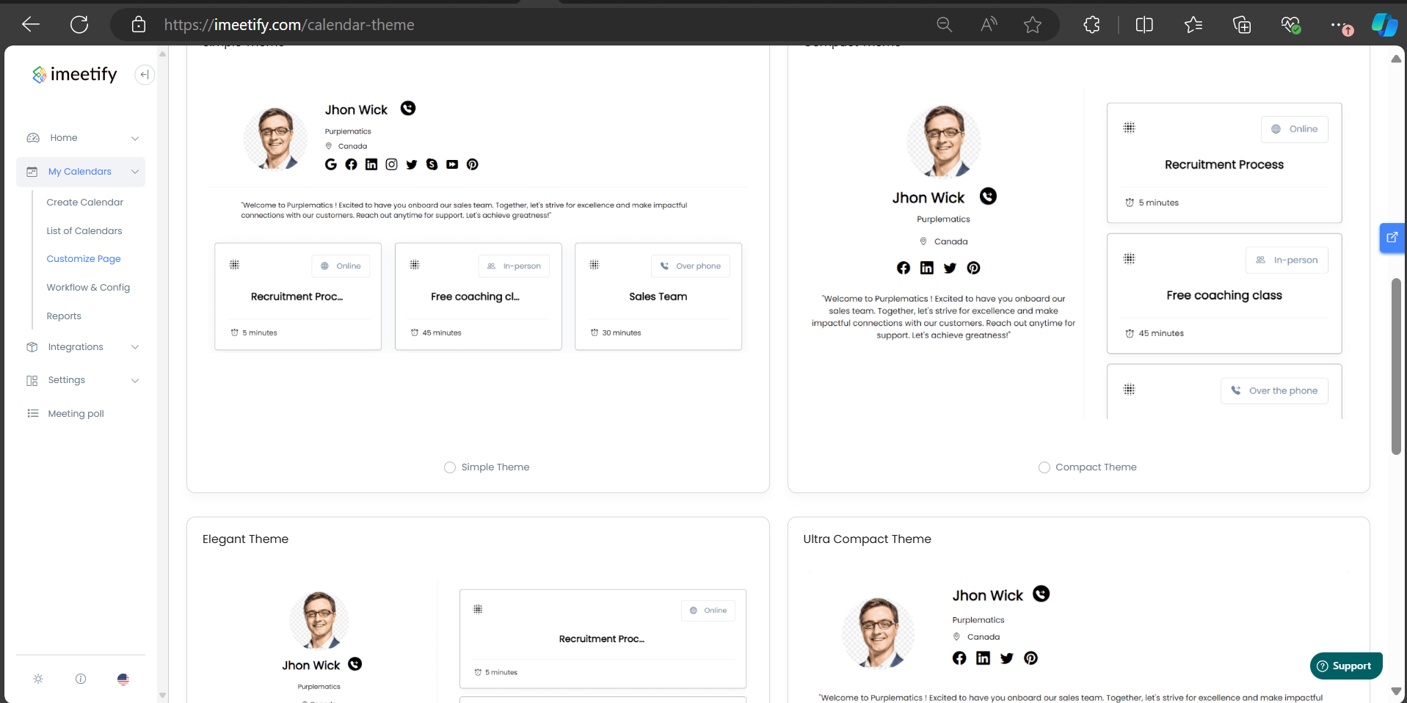
Task: Open Reports in the sidebar
Action: pos(64,316)
